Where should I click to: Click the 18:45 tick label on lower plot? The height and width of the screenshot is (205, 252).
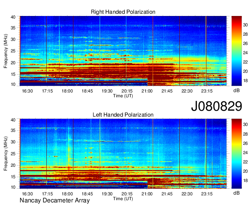click(87, 194)
